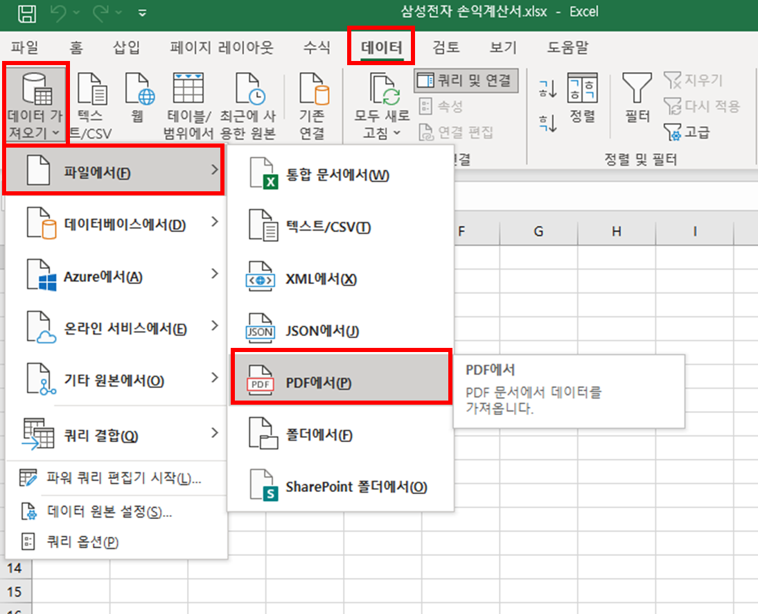The width and height of the screenshot is (758, 614).
Task: Select column H header
Action: [617, 232]
